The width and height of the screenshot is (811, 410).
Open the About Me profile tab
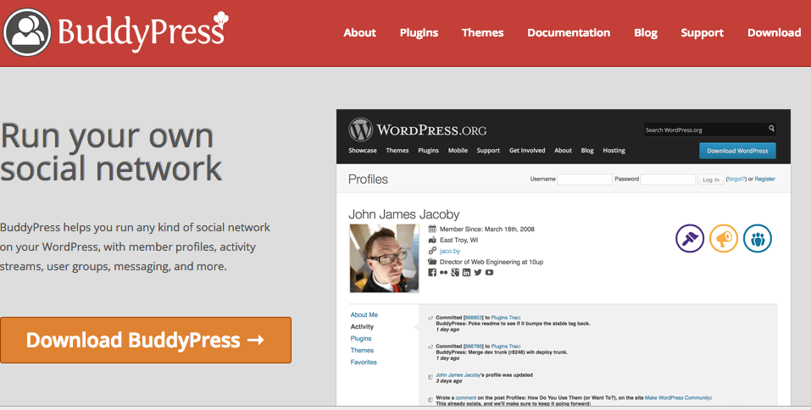click(x=364, y=315)
